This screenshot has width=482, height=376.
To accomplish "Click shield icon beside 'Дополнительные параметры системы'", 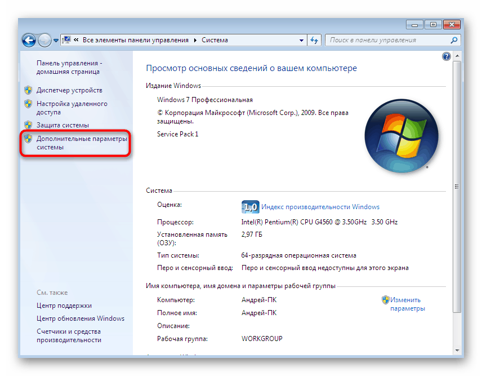I will tap(28, 139).
